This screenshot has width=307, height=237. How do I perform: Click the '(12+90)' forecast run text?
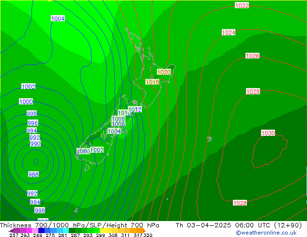pyautogui.click(x=288, y=225)
